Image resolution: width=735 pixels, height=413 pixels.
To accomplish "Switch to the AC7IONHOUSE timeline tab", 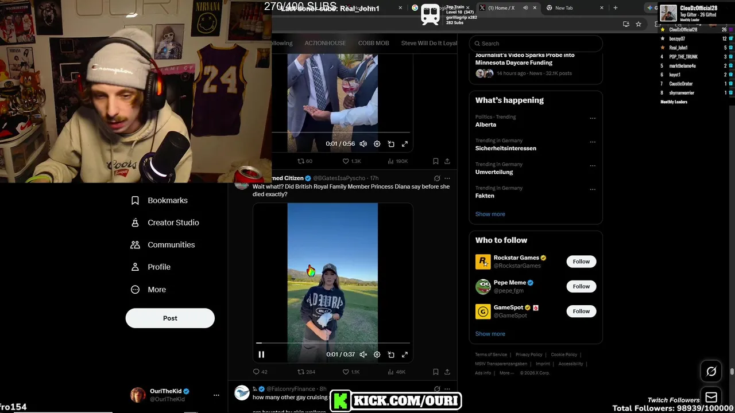I will click(x=325, y=43).
